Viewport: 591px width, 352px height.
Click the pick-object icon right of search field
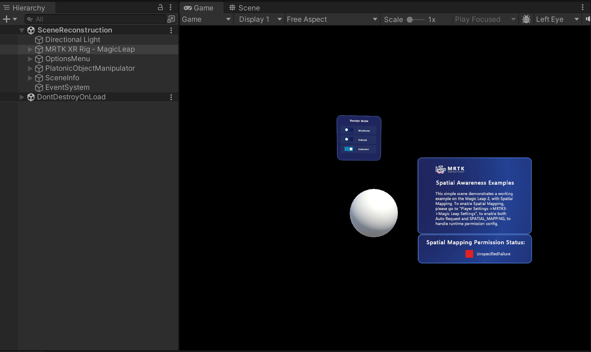pyautogui.click(x=171, y=19)
